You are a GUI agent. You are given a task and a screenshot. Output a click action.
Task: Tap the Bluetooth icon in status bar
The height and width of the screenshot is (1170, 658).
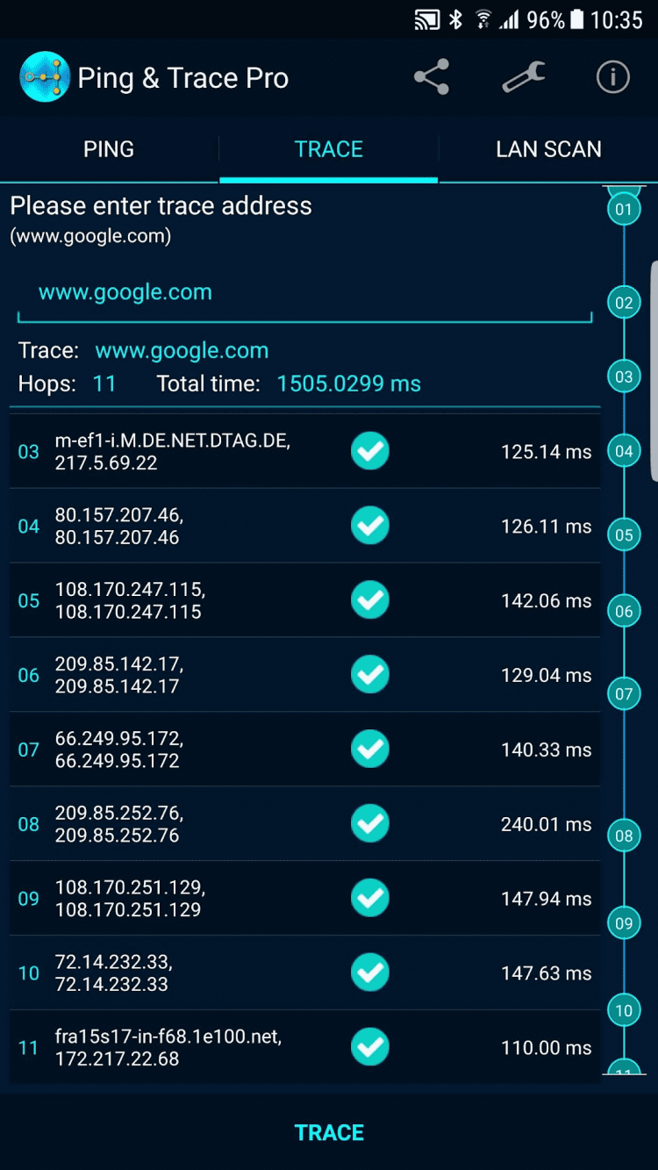pyautogui.click(x=455, y=19)
